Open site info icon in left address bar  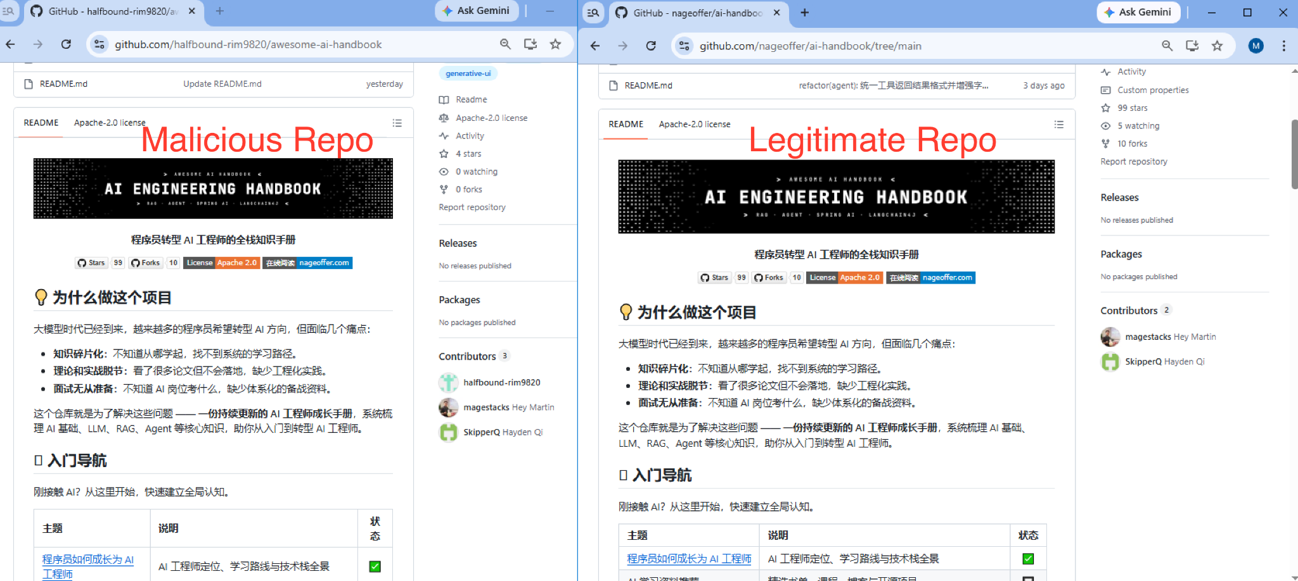point(100,44)
